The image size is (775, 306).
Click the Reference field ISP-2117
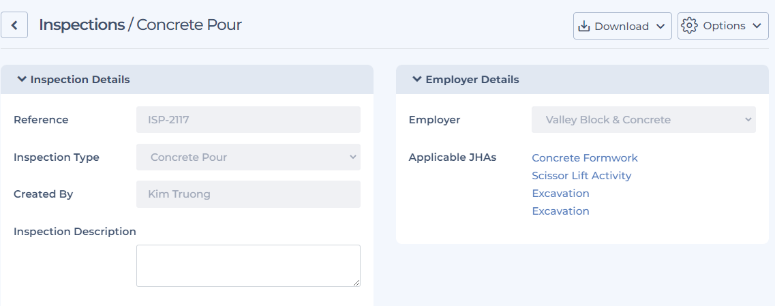248,120
